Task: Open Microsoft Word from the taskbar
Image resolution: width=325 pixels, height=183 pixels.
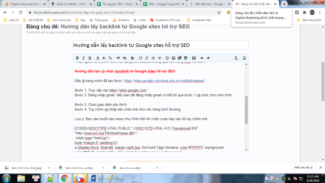Action: click(95, 178)
